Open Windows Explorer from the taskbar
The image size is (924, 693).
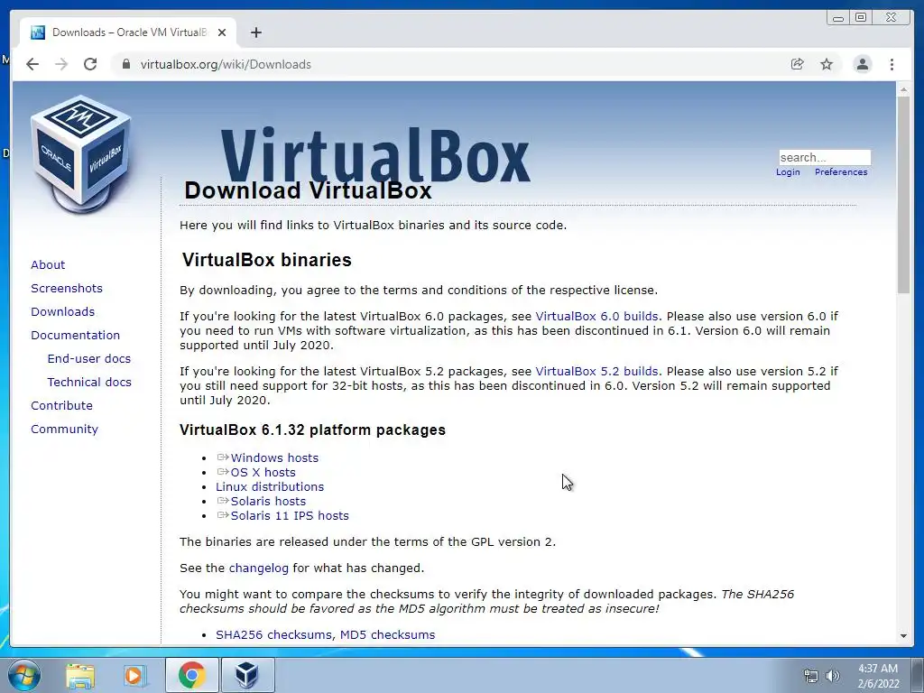80,675
